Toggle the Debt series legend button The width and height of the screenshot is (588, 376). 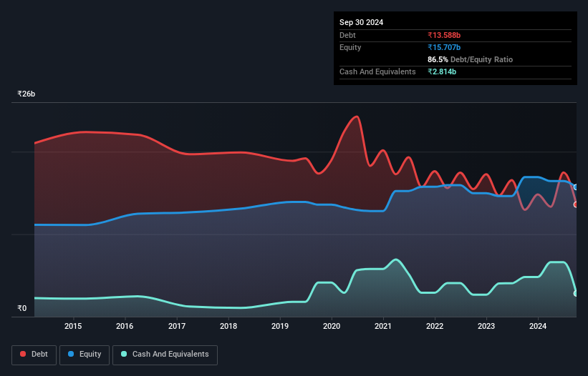tap(34, 355)
